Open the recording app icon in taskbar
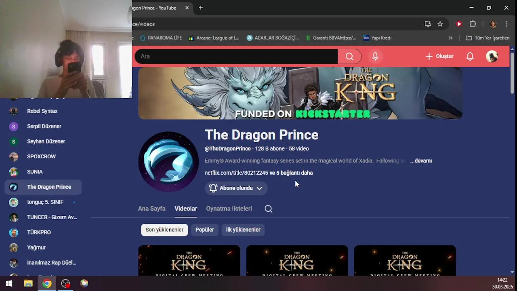This screenshot has height=291, width=517. [65, 283]
